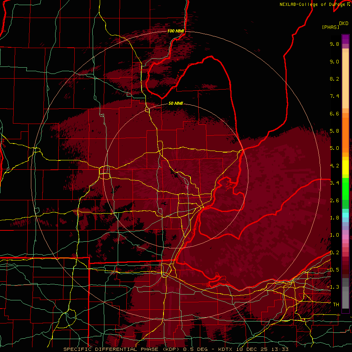Image resolution: width=352 pixels, height=352 pixels.
Task: Select the 1.0 scale value
Action: click(x=334, y=235)
